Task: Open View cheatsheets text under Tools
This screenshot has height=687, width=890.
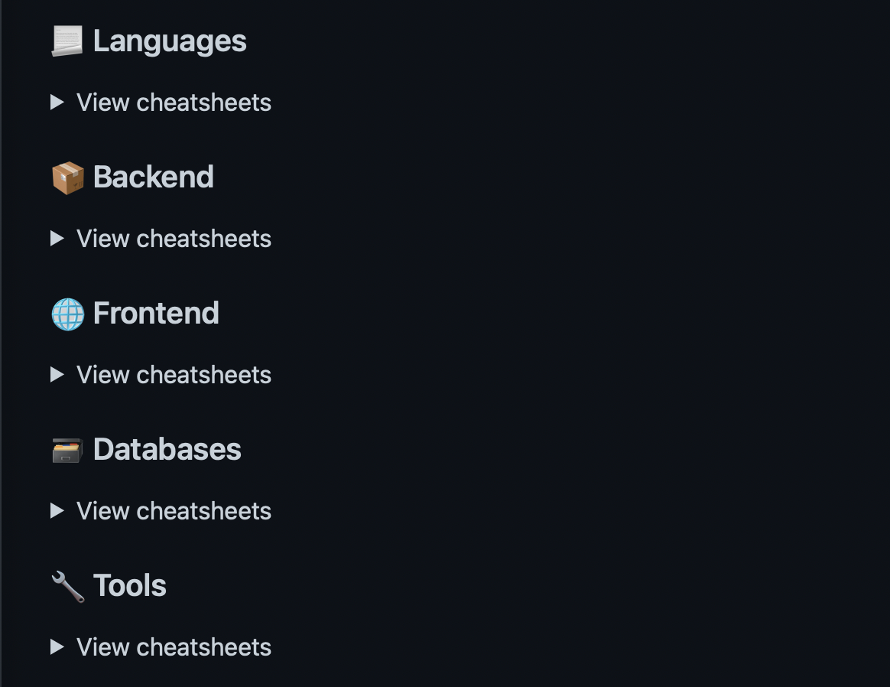Action: point(174,647)
